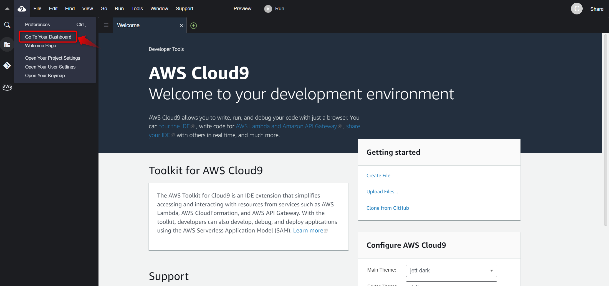The height and width of the screenshot is (286, 609).
Task: Collapse the menu bar with the up arrow
Action: 7,9
